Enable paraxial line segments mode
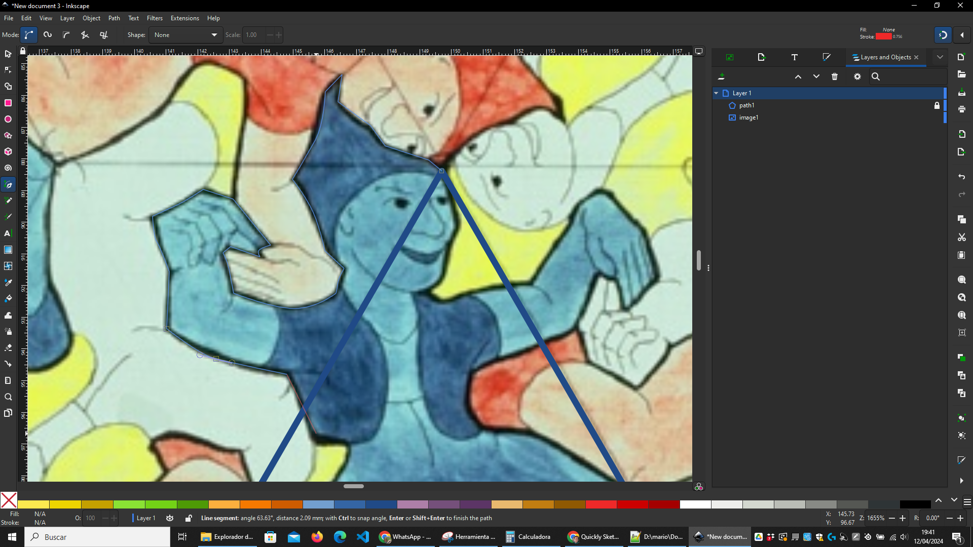973x547 pixels. (x=104, y=35)
